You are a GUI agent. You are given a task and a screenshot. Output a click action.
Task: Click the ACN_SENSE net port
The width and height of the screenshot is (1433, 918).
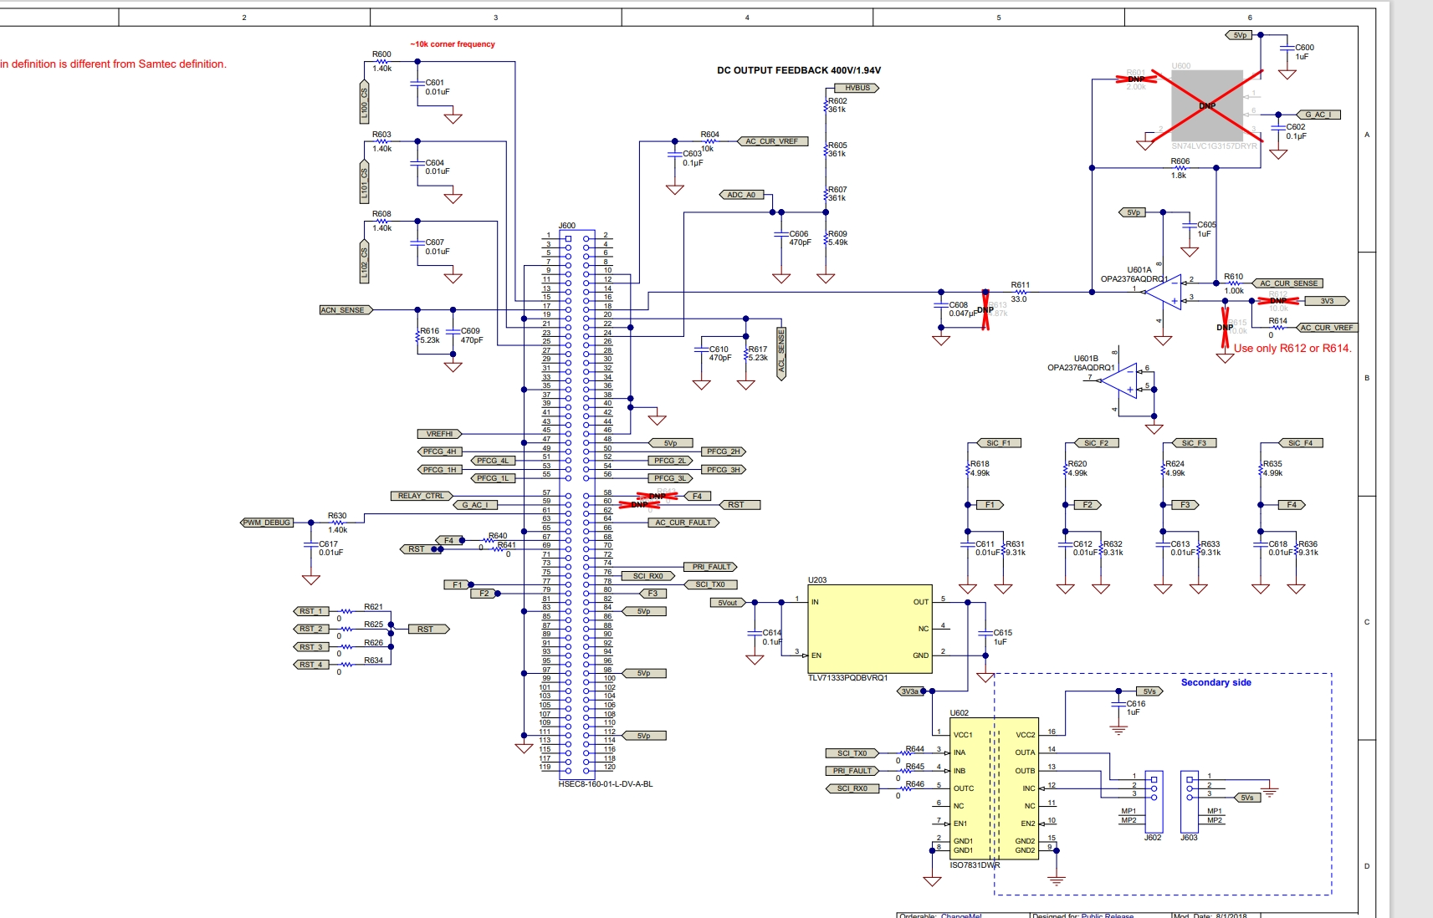click(x=344, y=310)
